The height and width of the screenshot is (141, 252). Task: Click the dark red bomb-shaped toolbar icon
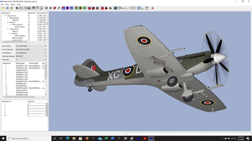[x=106, y=8]
